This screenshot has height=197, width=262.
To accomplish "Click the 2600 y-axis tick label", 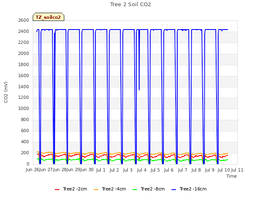I will pyautogui.click(x=24, y=20).
